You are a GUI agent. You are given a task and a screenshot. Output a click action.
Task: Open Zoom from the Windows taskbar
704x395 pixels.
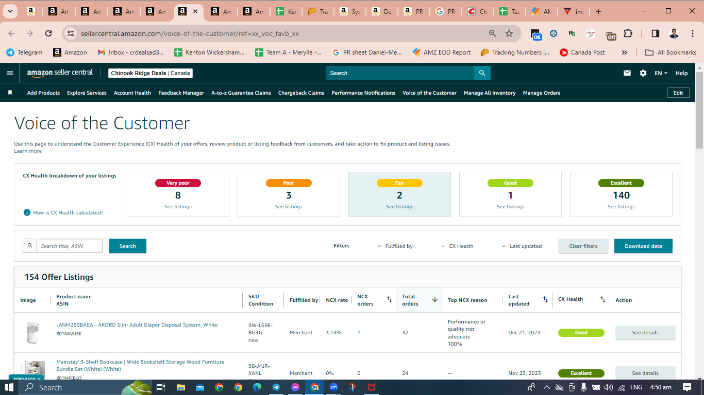click(x=333, y=387)
